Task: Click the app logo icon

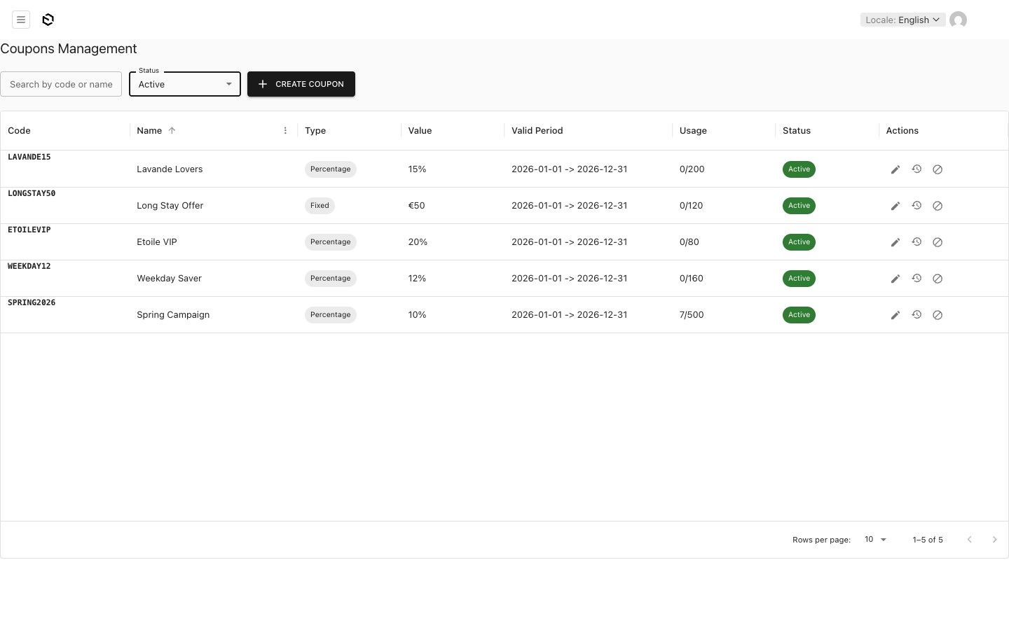Action: [48, 20]
